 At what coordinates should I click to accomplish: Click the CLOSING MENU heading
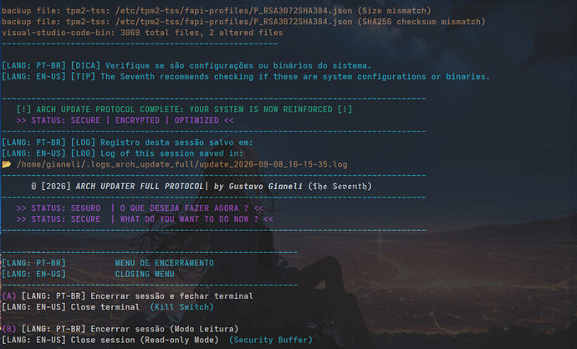coord(144,274)
